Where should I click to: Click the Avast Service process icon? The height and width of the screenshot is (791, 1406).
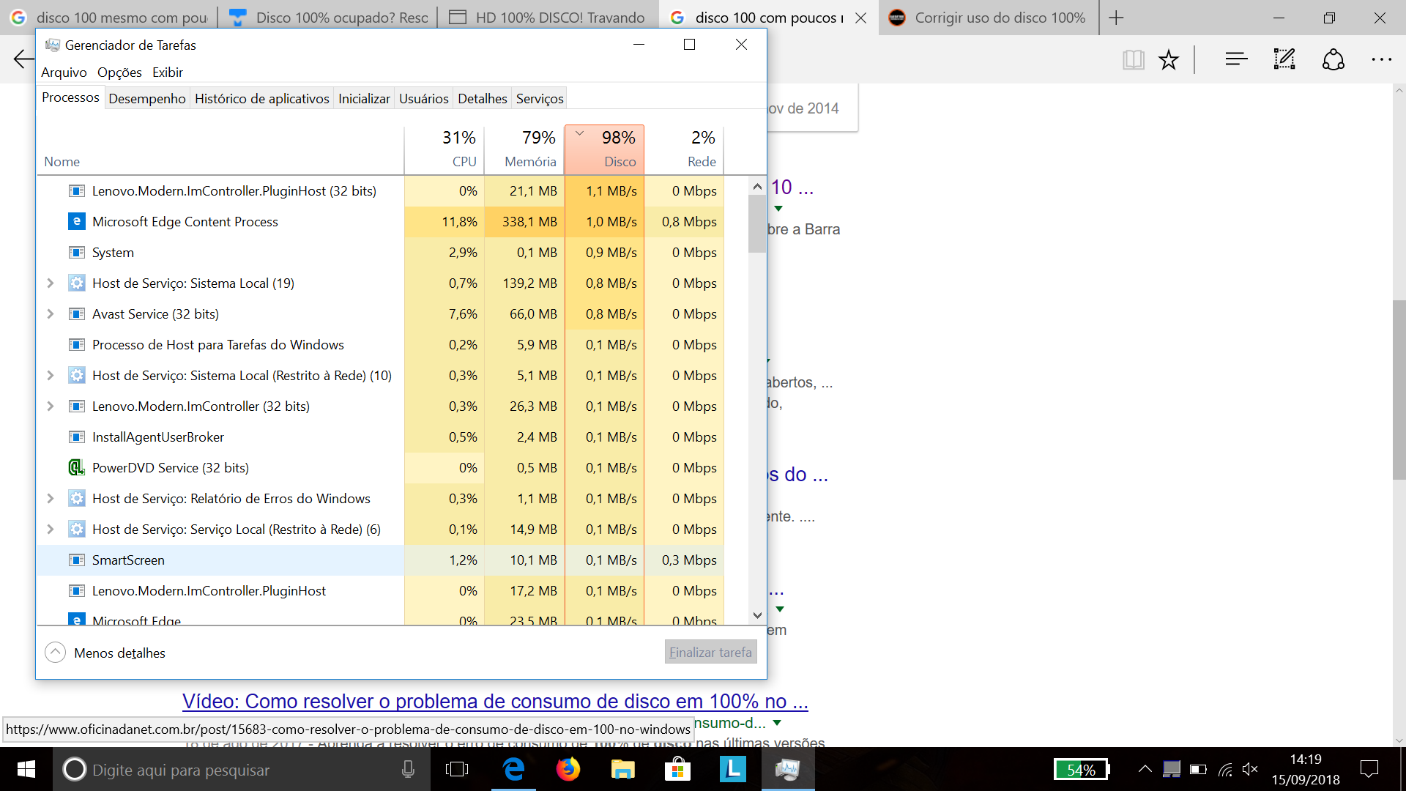pyautogui.click(x=76, y=313)
